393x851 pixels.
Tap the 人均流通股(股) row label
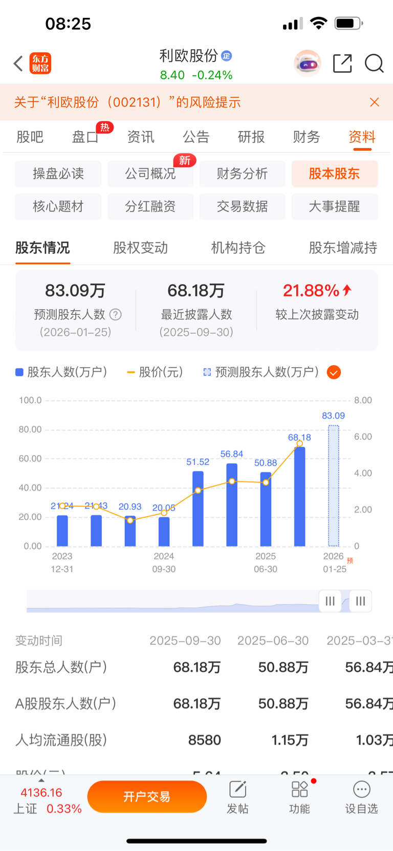[61, 740]
